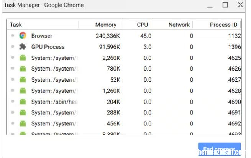Click Android icon in row with PID 4627
The height and width of the screenshot is (158, 251).
pyautogui.click(x=23, y=79)
